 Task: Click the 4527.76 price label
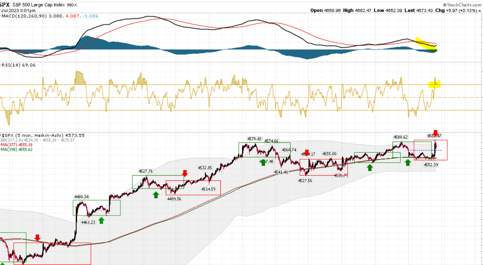click(x=146, y=171)
